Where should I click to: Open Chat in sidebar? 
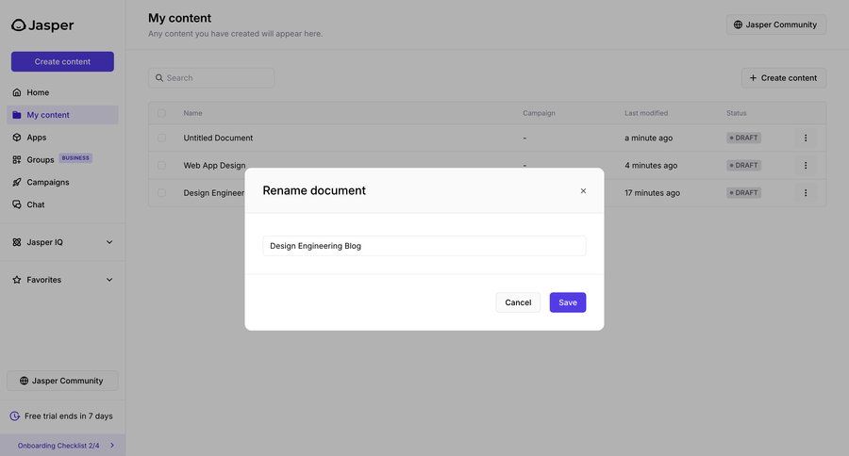pos(62,204)
